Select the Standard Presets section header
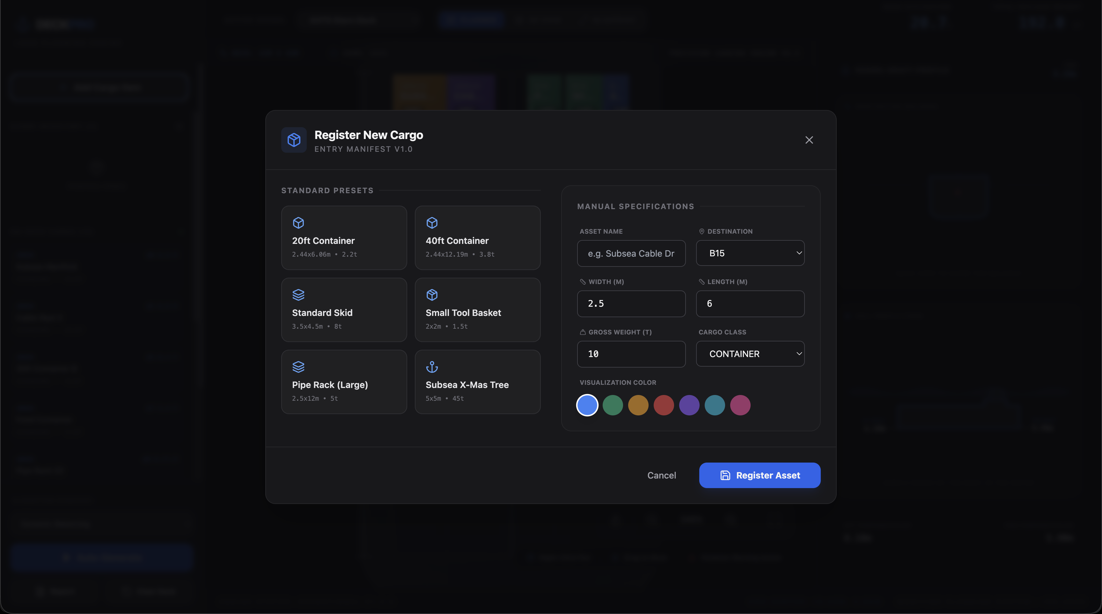The image size is (1102, 614). pyautogui.click(x=327, y=190)
